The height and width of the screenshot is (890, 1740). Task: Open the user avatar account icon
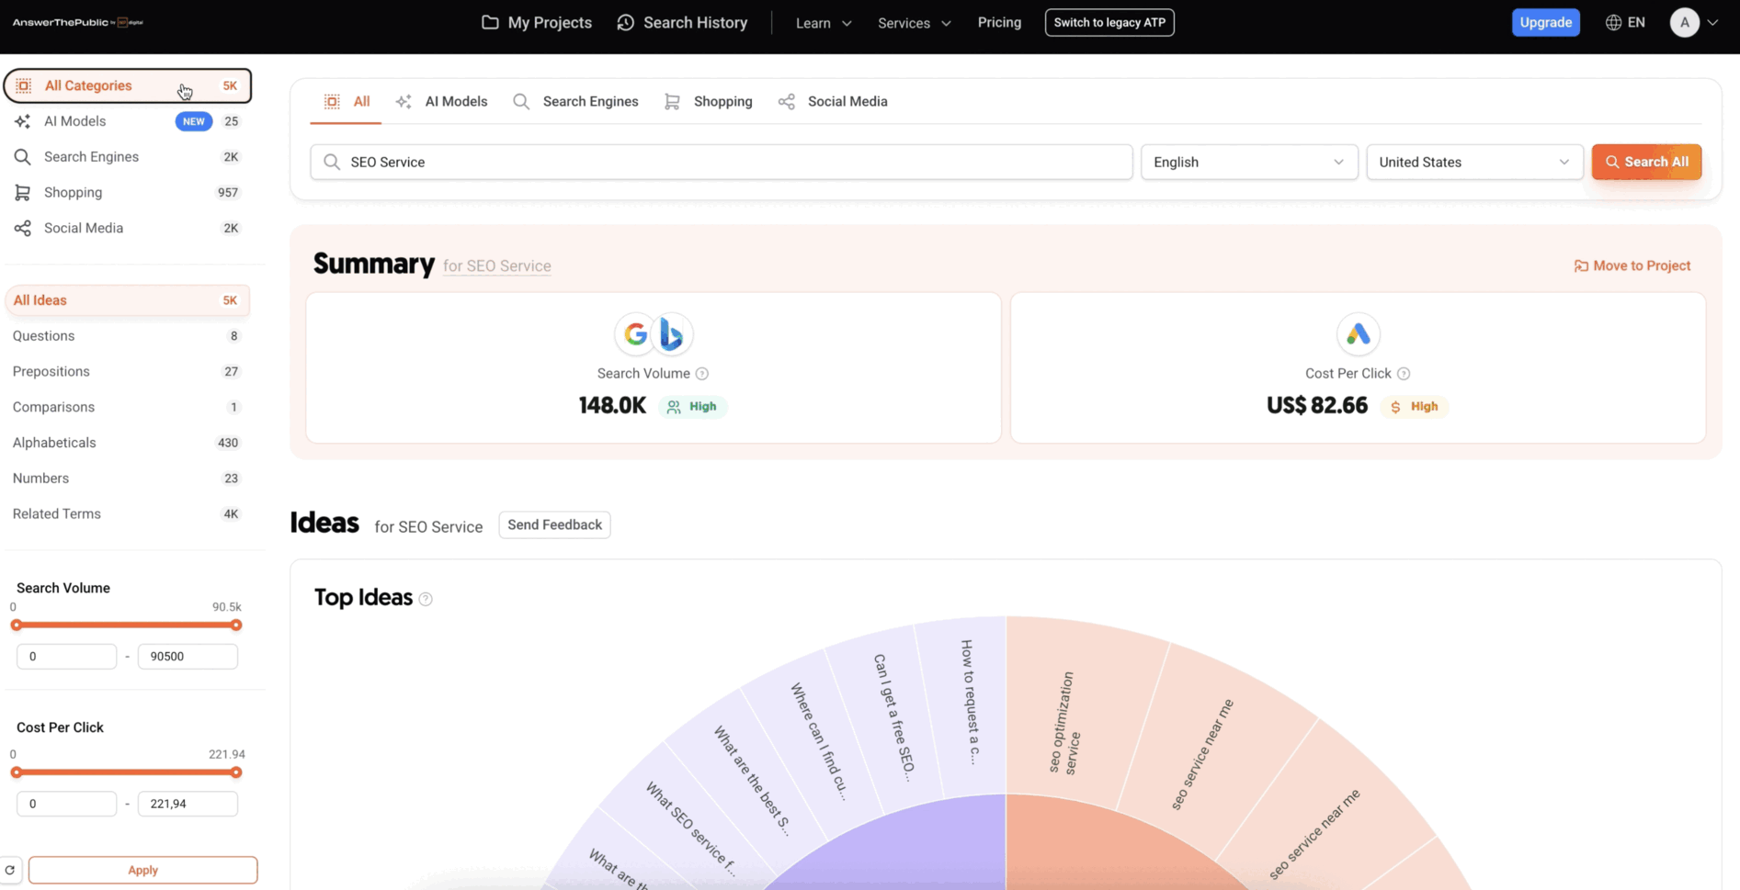[x=1684, y=23]
